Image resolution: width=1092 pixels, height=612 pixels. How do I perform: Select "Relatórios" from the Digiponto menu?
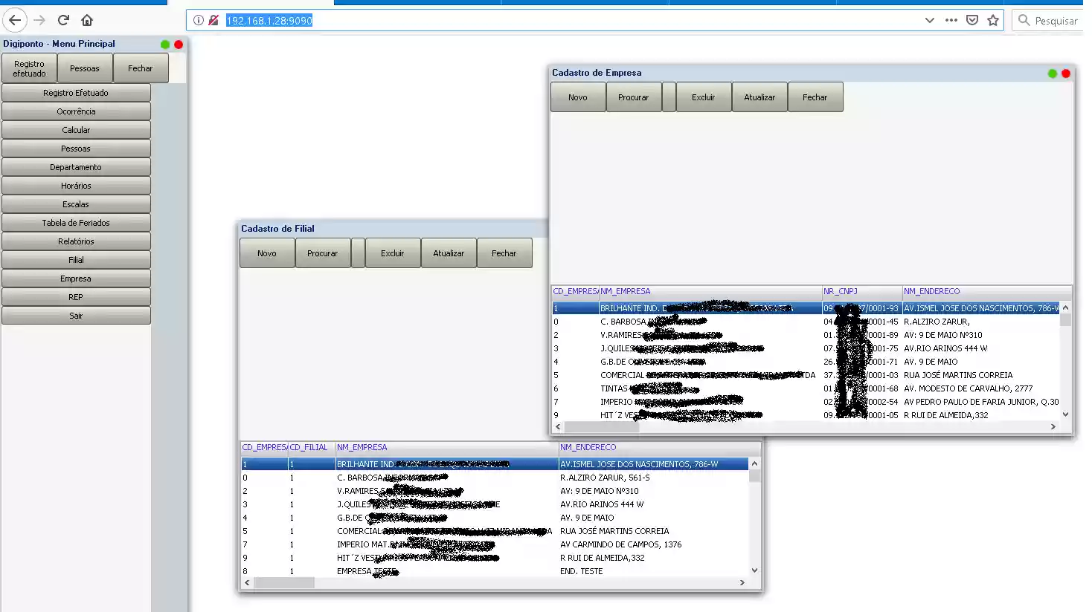coord(75,241)
